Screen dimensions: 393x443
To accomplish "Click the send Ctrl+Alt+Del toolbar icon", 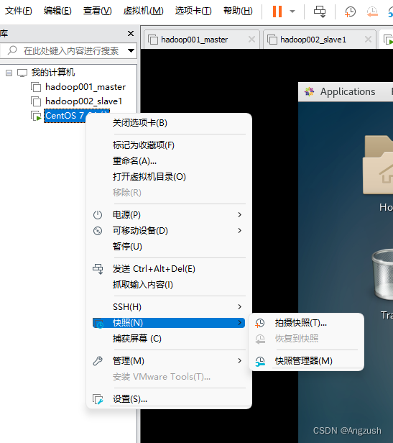I will pyautogui.click(x=320, y=12).
